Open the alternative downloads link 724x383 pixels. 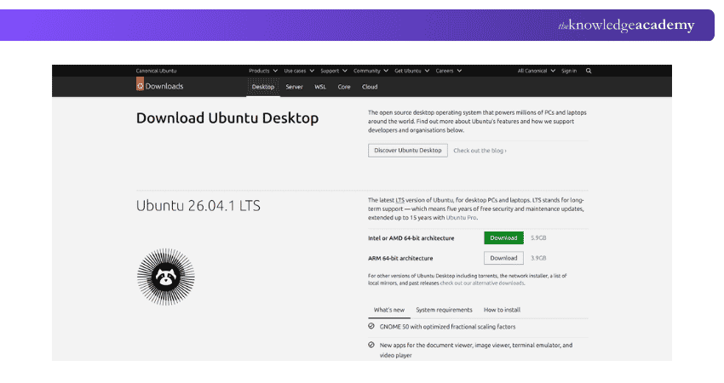point(482,283)
